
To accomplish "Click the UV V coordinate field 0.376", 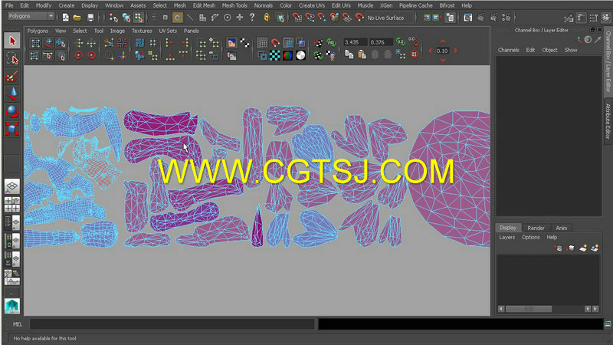I will click(x=381, y=42).
